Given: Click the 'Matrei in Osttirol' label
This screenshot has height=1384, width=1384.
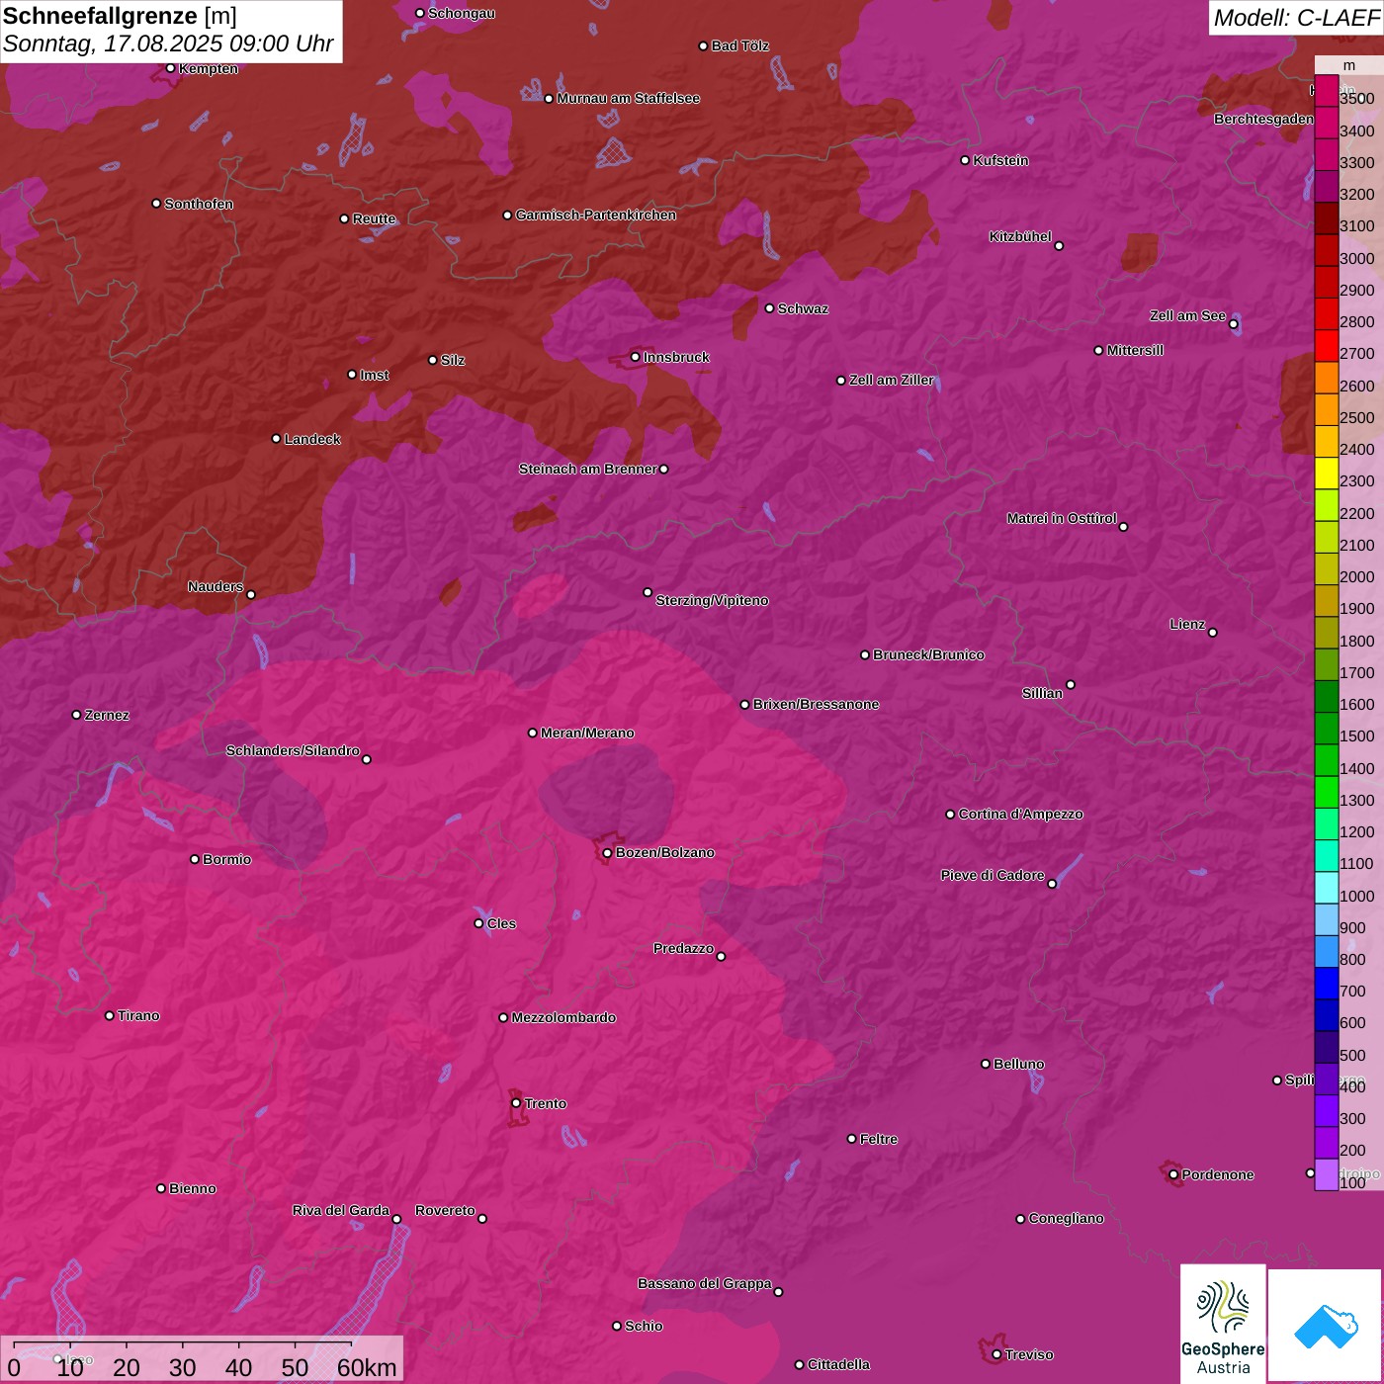Looking at the screenshot, I should point(1062,518).
